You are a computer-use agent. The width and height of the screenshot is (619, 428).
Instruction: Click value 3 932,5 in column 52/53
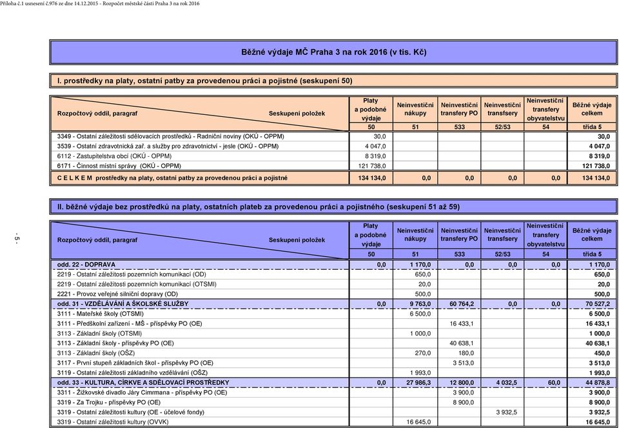(507, 413)
